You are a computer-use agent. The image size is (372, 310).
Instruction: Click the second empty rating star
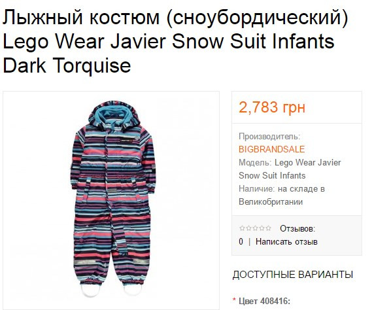click(248, 228)
